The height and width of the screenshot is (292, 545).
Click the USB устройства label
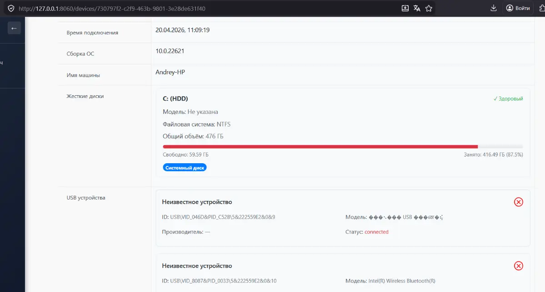click(86, 198)
